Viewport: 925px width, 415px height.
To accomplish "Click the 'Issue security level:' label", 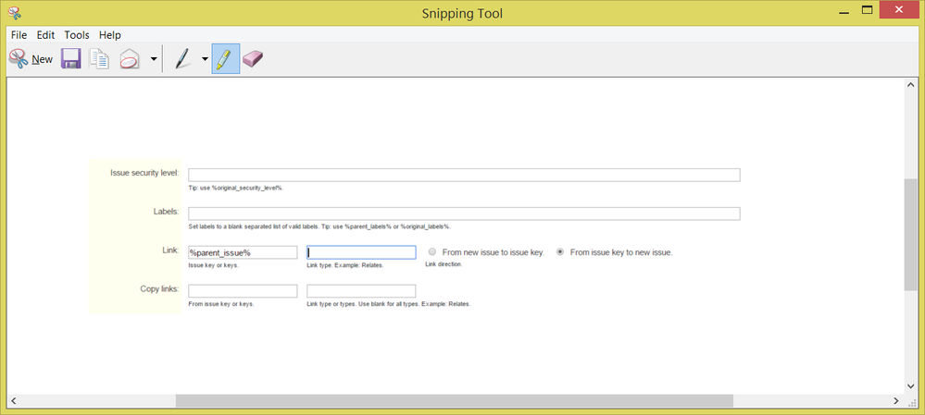I will pyautogui.click(x=144, y=173).
